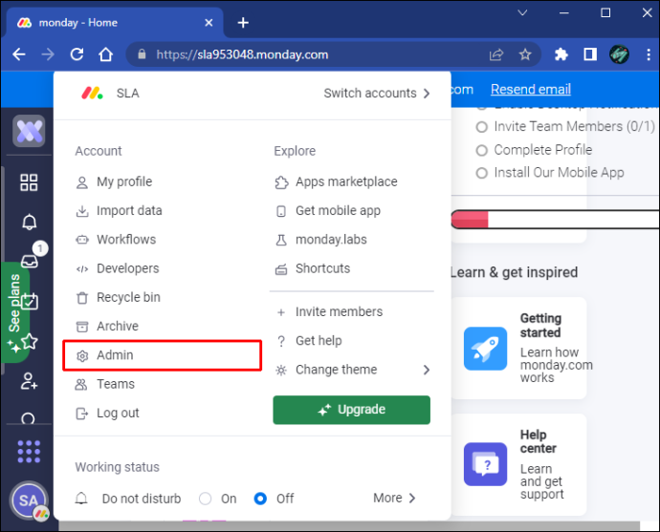Check Install Our Mobile App circle
The width and height of the screenshot is (660, 532).
[x=481, y=173]
